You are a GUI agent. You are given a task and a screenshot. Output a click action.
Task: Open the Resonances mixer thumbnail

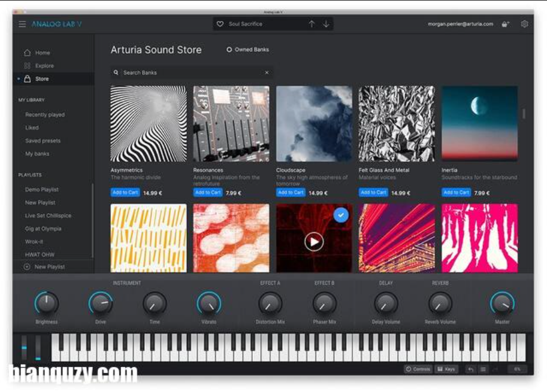coord(231,124)
